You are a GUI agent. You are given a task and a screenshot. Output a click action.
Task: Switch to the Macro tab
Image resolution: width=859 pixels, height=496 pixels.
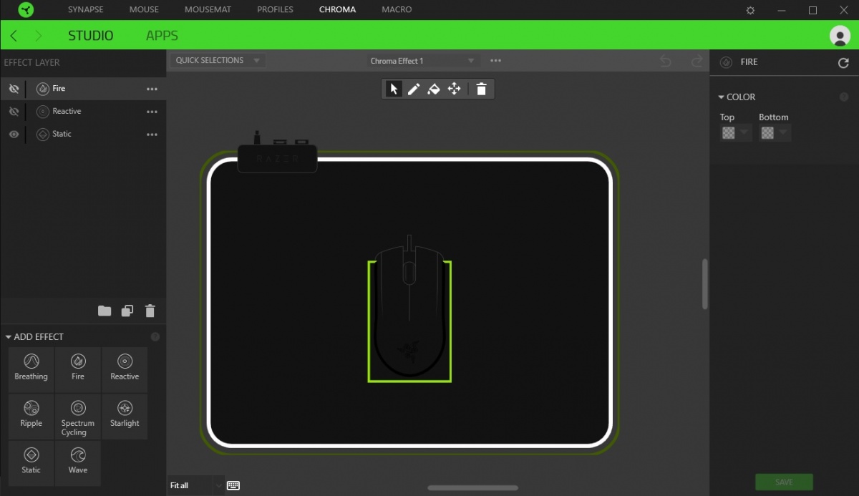397,10
